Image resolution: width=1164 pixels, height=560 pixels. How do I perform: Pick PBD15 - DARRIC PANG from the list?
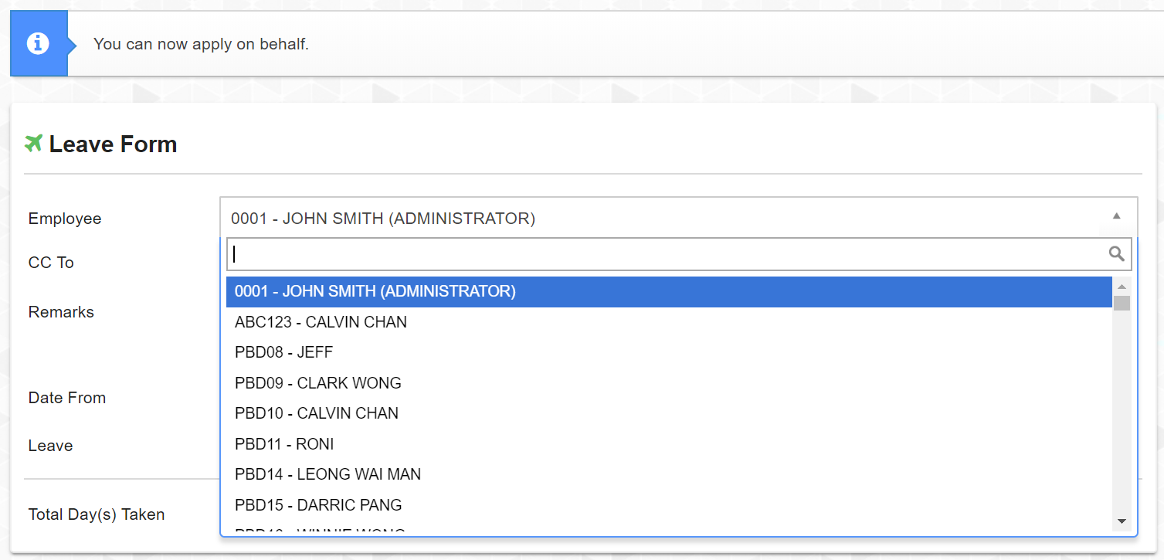click(318, 505)
